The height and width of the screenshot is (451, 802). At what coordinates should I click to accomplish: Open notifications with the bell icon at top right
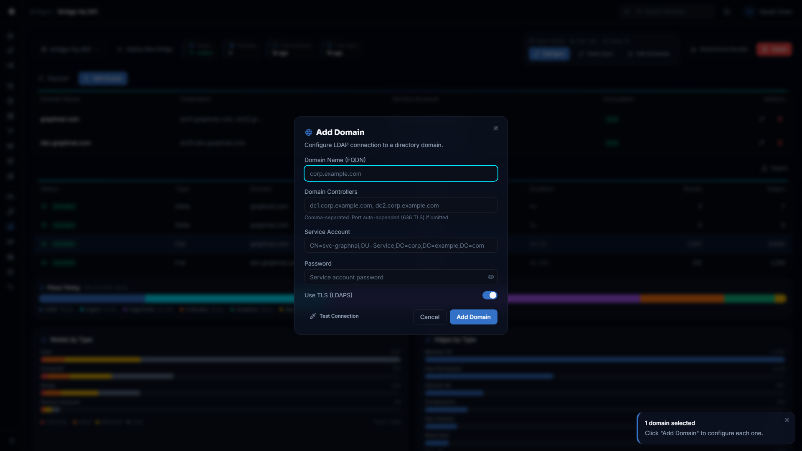tap(727, 11)
